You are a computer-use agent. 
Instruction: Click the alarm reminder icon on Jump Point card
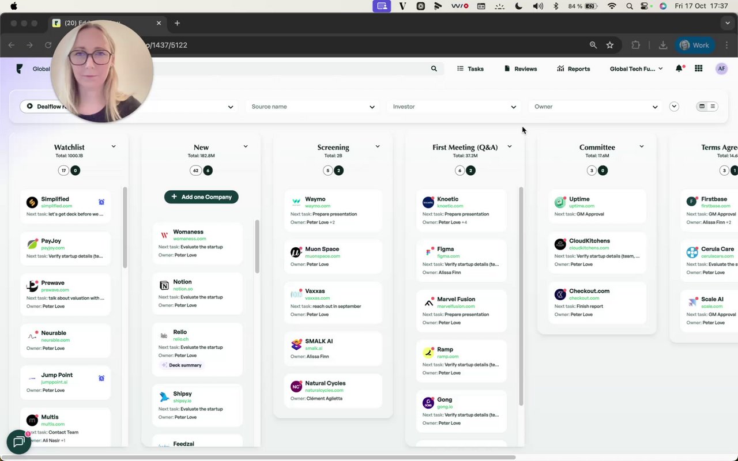coord(101,378)
